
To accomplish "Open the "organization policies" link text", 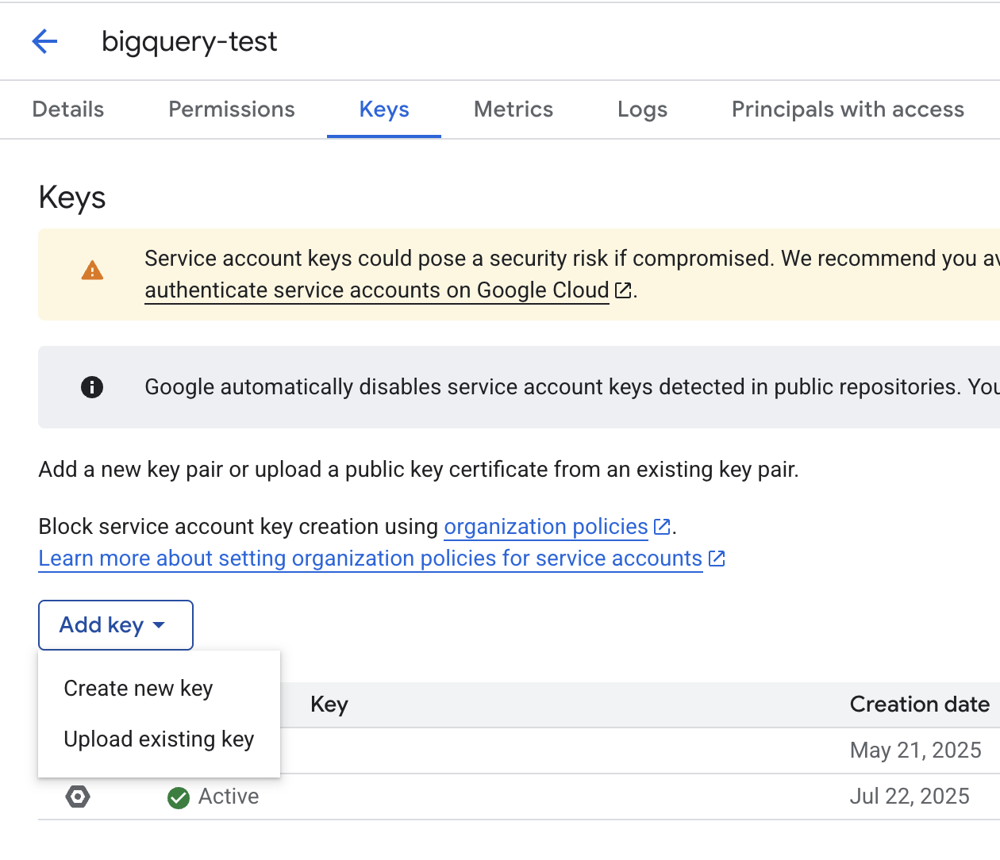I will point(545,527).
